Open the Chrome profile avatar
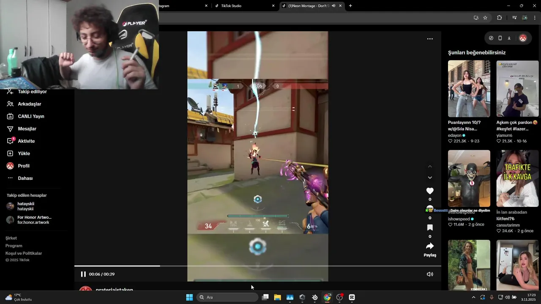The image size is (541, 304). coord(525,18)
